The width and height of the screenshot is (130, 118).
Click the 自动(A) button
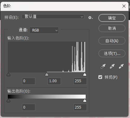(112, 41)
